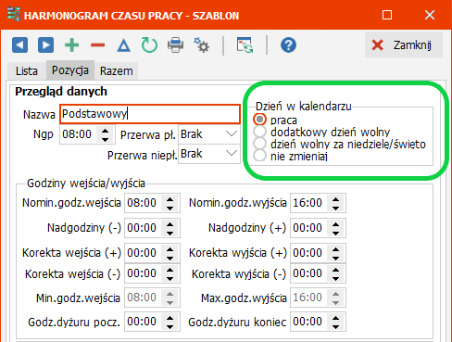Decrease Nadgodziny (+) with down arrow
Viewport: 452px width, 342px height.
(x=336, y=233)
